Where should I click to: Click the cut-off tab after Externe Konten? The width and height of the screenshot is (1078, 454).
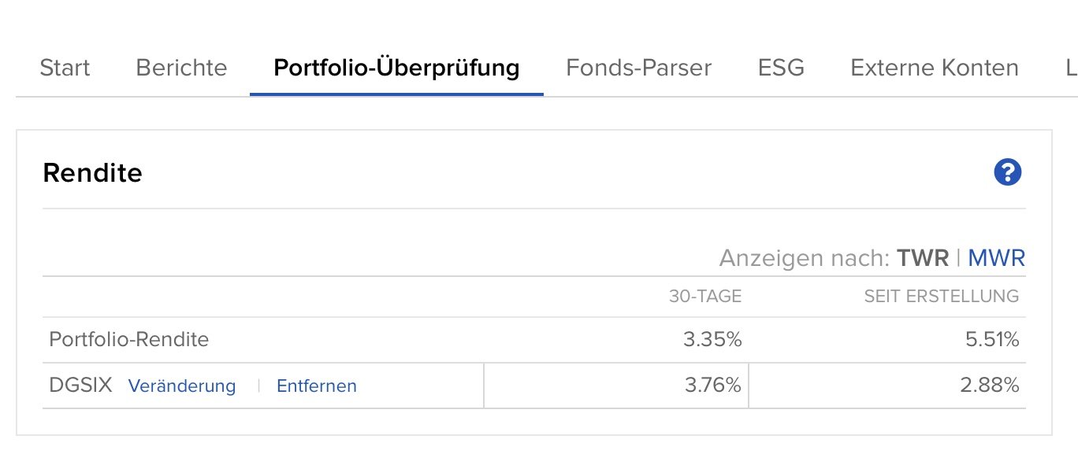pyautogui.click(x=1071, y=68)
